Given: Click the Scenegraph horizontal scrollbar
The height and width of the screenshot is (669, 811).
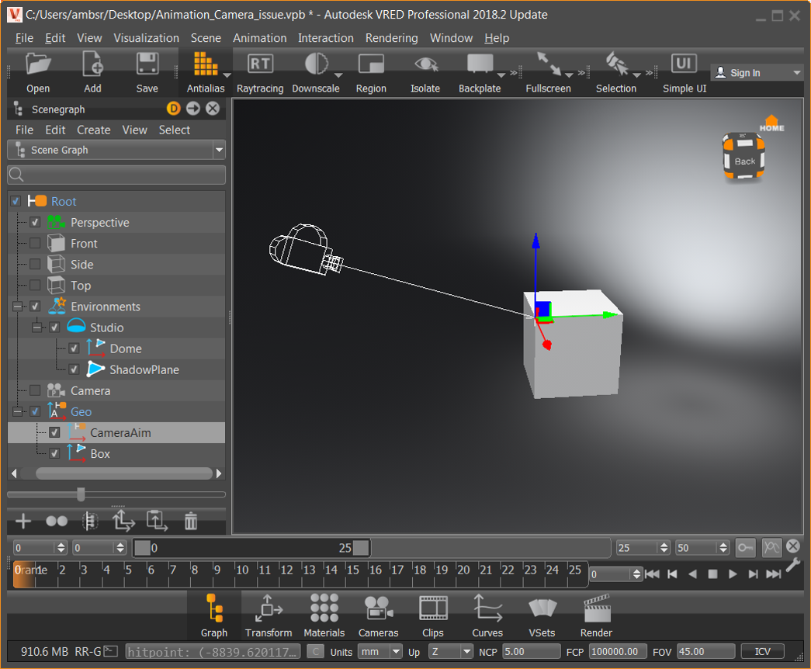Looking at the screenshot, I should click(x=124, y=473).
